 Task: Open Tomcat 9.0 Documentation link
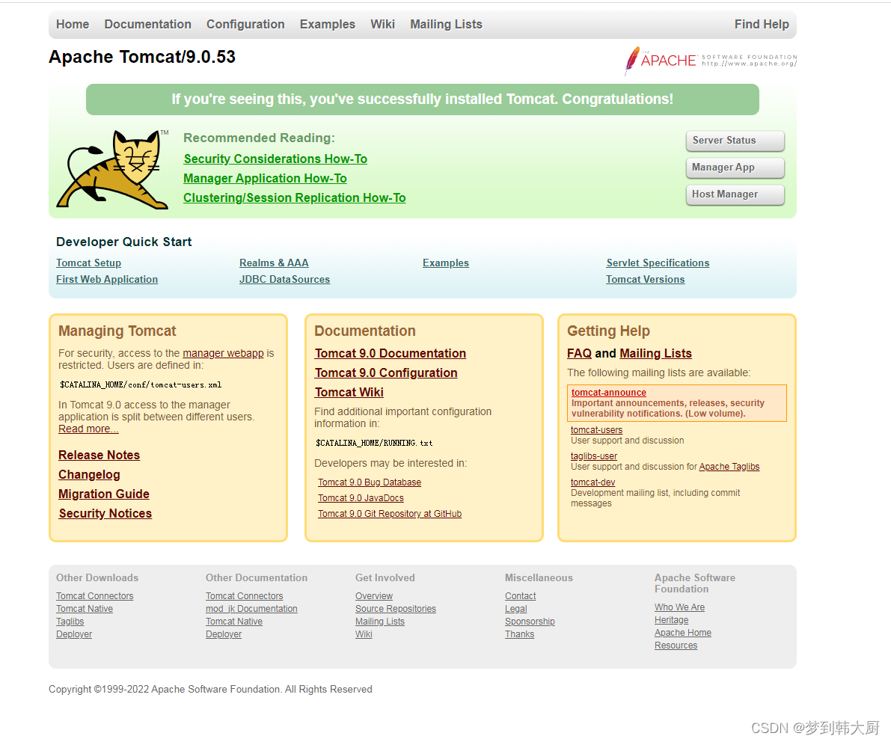pos(391,353)
